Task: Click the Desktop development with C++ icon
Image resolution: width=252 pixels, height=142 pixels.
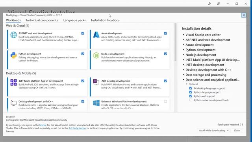Action: coord(13,103)
